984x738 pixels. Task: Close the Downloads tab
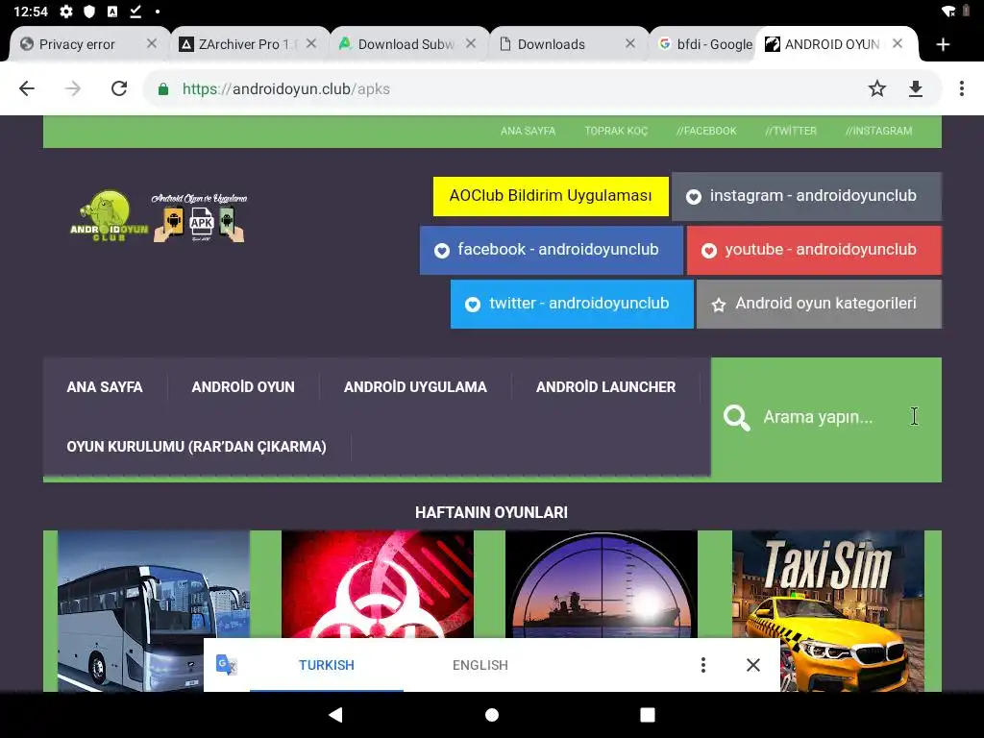(x=630, y=44)
